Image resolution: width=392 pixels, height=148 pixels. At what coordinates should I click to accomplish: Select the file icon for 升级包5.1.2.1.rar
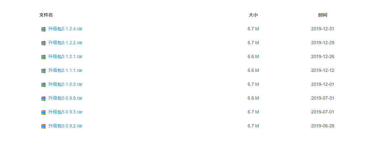tap(43, 57)
